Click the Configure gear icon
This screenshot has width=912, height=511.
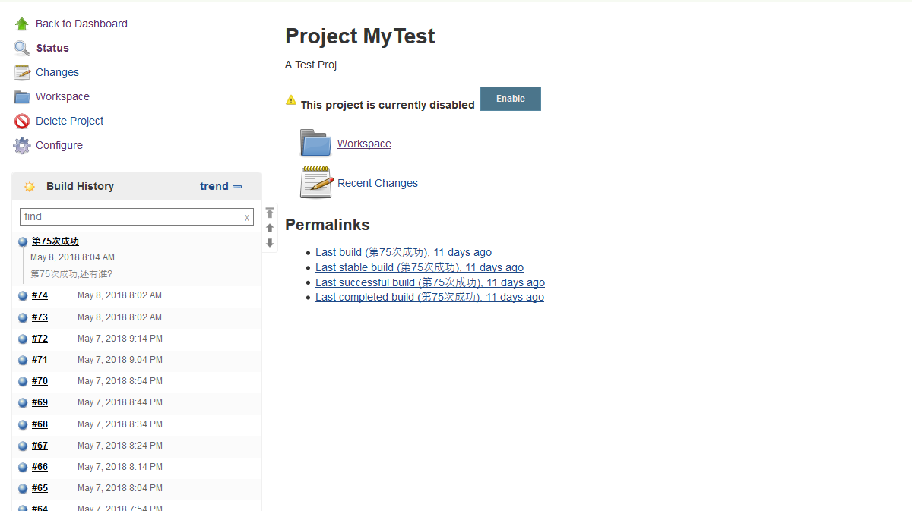[21, 146]
